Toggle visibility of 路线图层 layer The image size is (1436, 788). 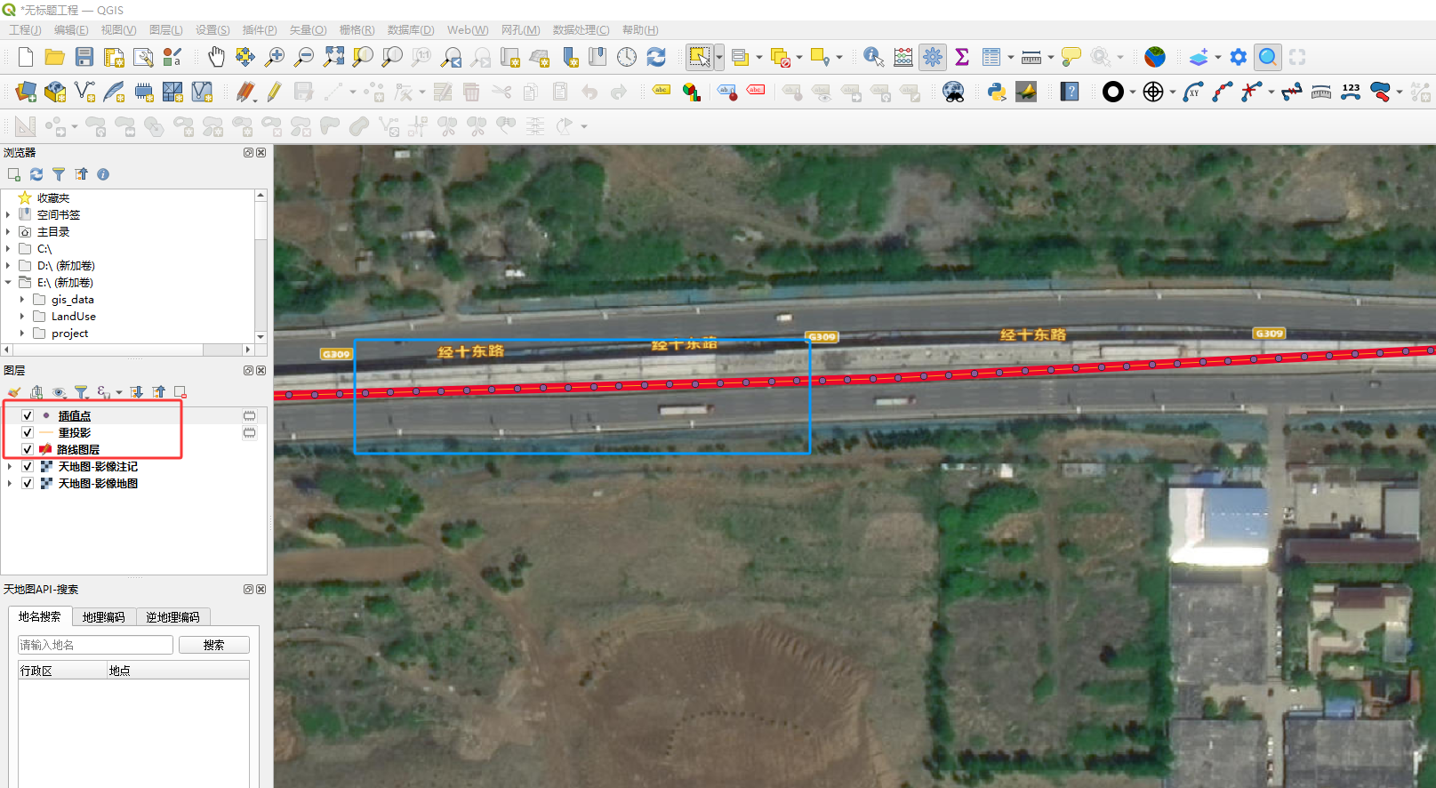click(x=28, y=449)
